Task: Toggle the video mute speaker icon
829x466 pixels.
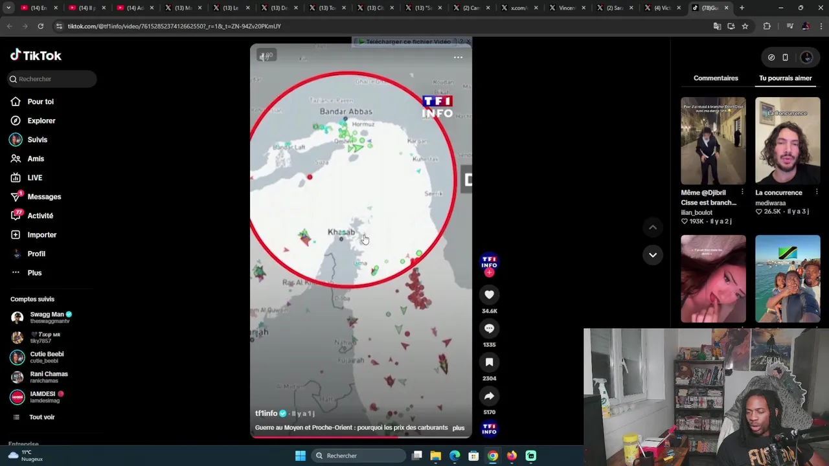Action: pos(264,56)
